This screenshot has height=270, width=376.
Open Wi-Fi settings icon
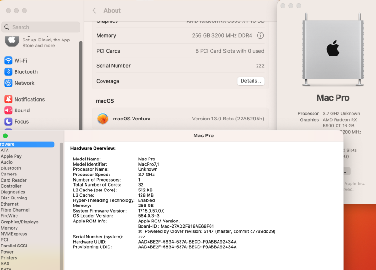pyautogui.click(x=8, y=61)
